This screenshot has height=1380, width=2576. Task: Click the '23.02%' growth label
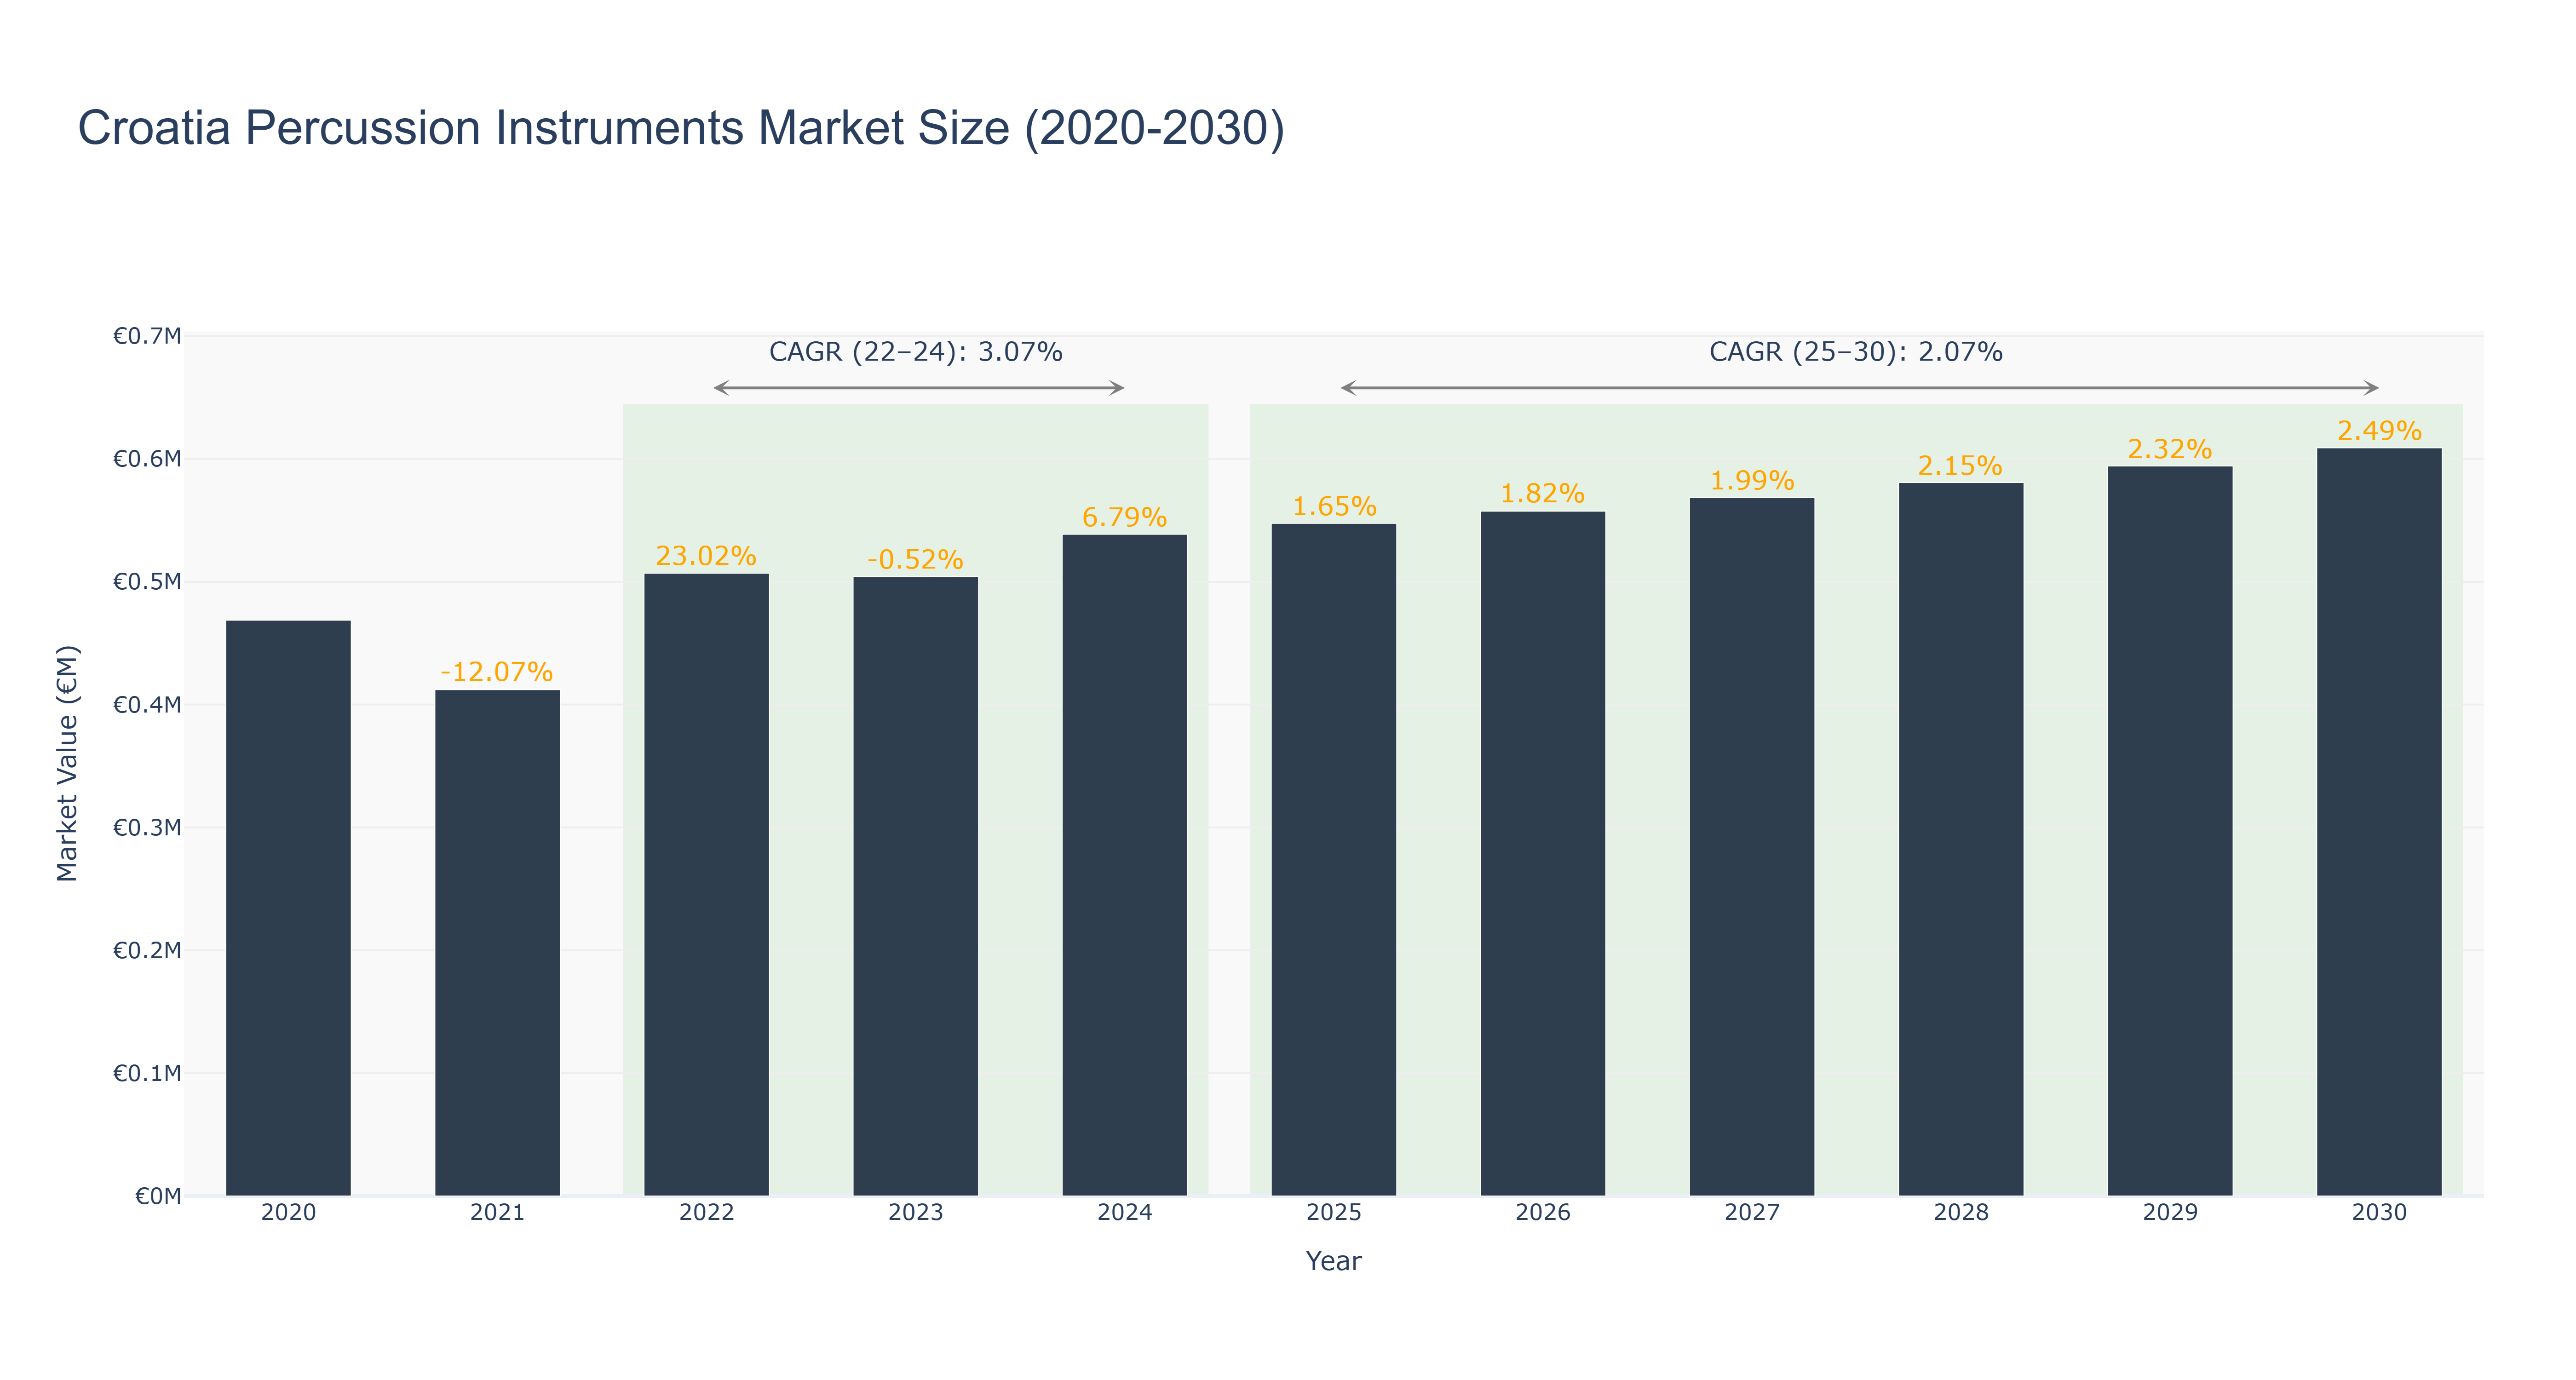point(706,556)
